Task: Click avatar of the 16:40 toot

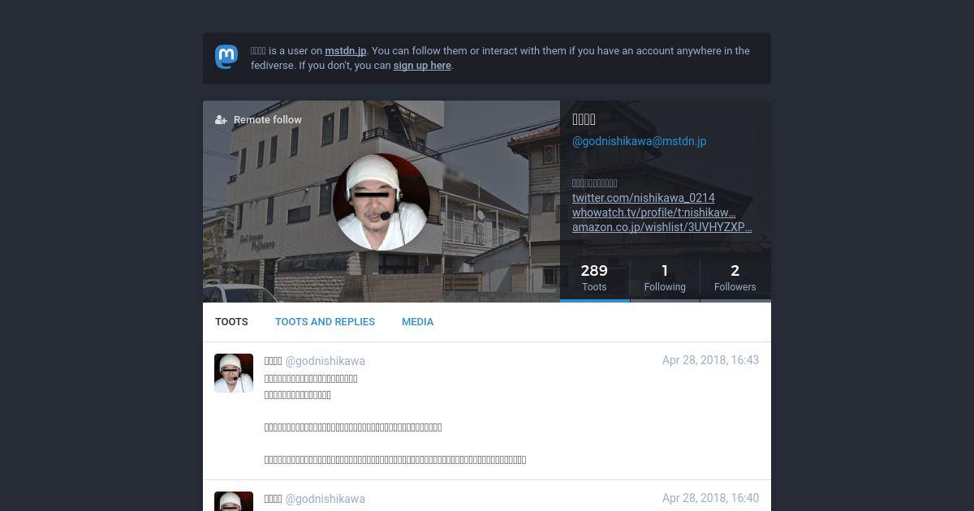Action: pyautogui.click(x=234, y=501)
